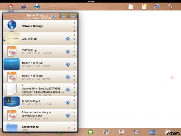Click the PowerPoint file icon for 1000217 進度.ppt
Screen dimensions: 181x136
pyautogui.click(x=12, y=77)
